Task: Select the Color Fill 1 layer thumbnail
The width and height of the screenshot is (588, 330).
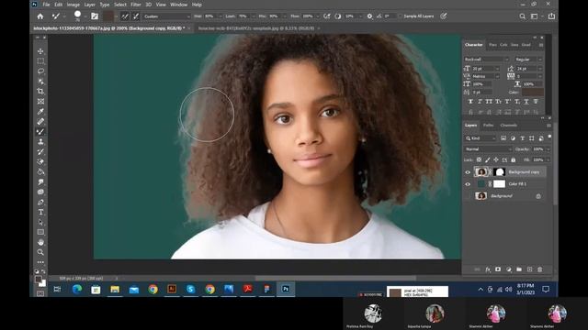Action: coord(481,183)
